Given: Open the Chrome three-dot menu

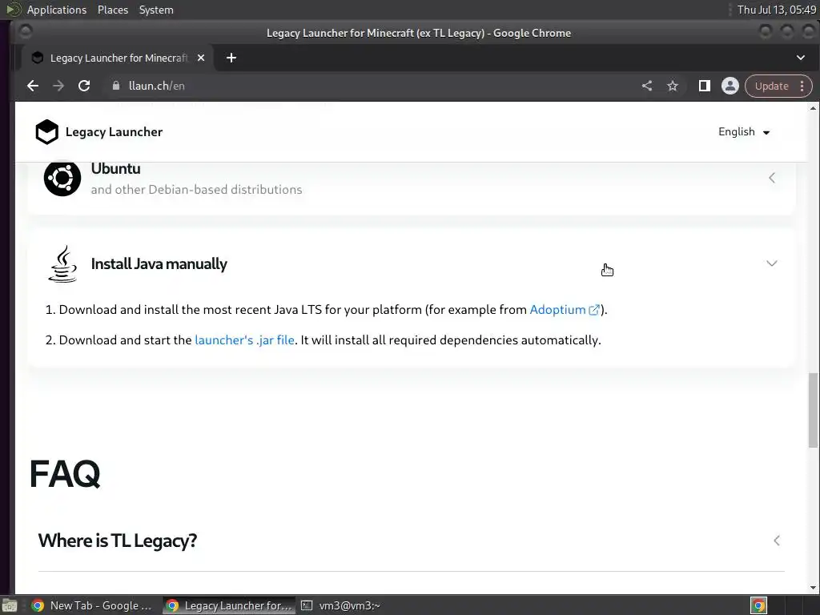Looking at the screenshot, I should [802, 86].
